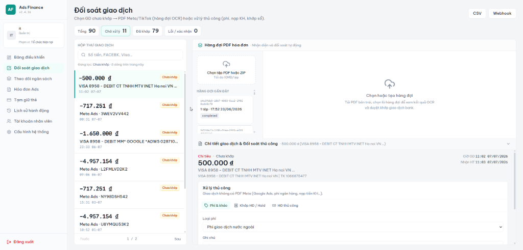Click the Hóa đơn Ads document icon

pyautogui.click(x=9, y=90)
